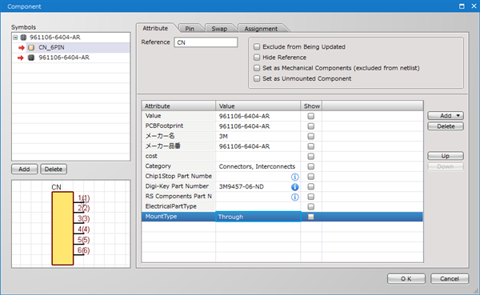Click the component icon of the root 961106-6404-AR node
480x295 pixels.
coord(23,38)
